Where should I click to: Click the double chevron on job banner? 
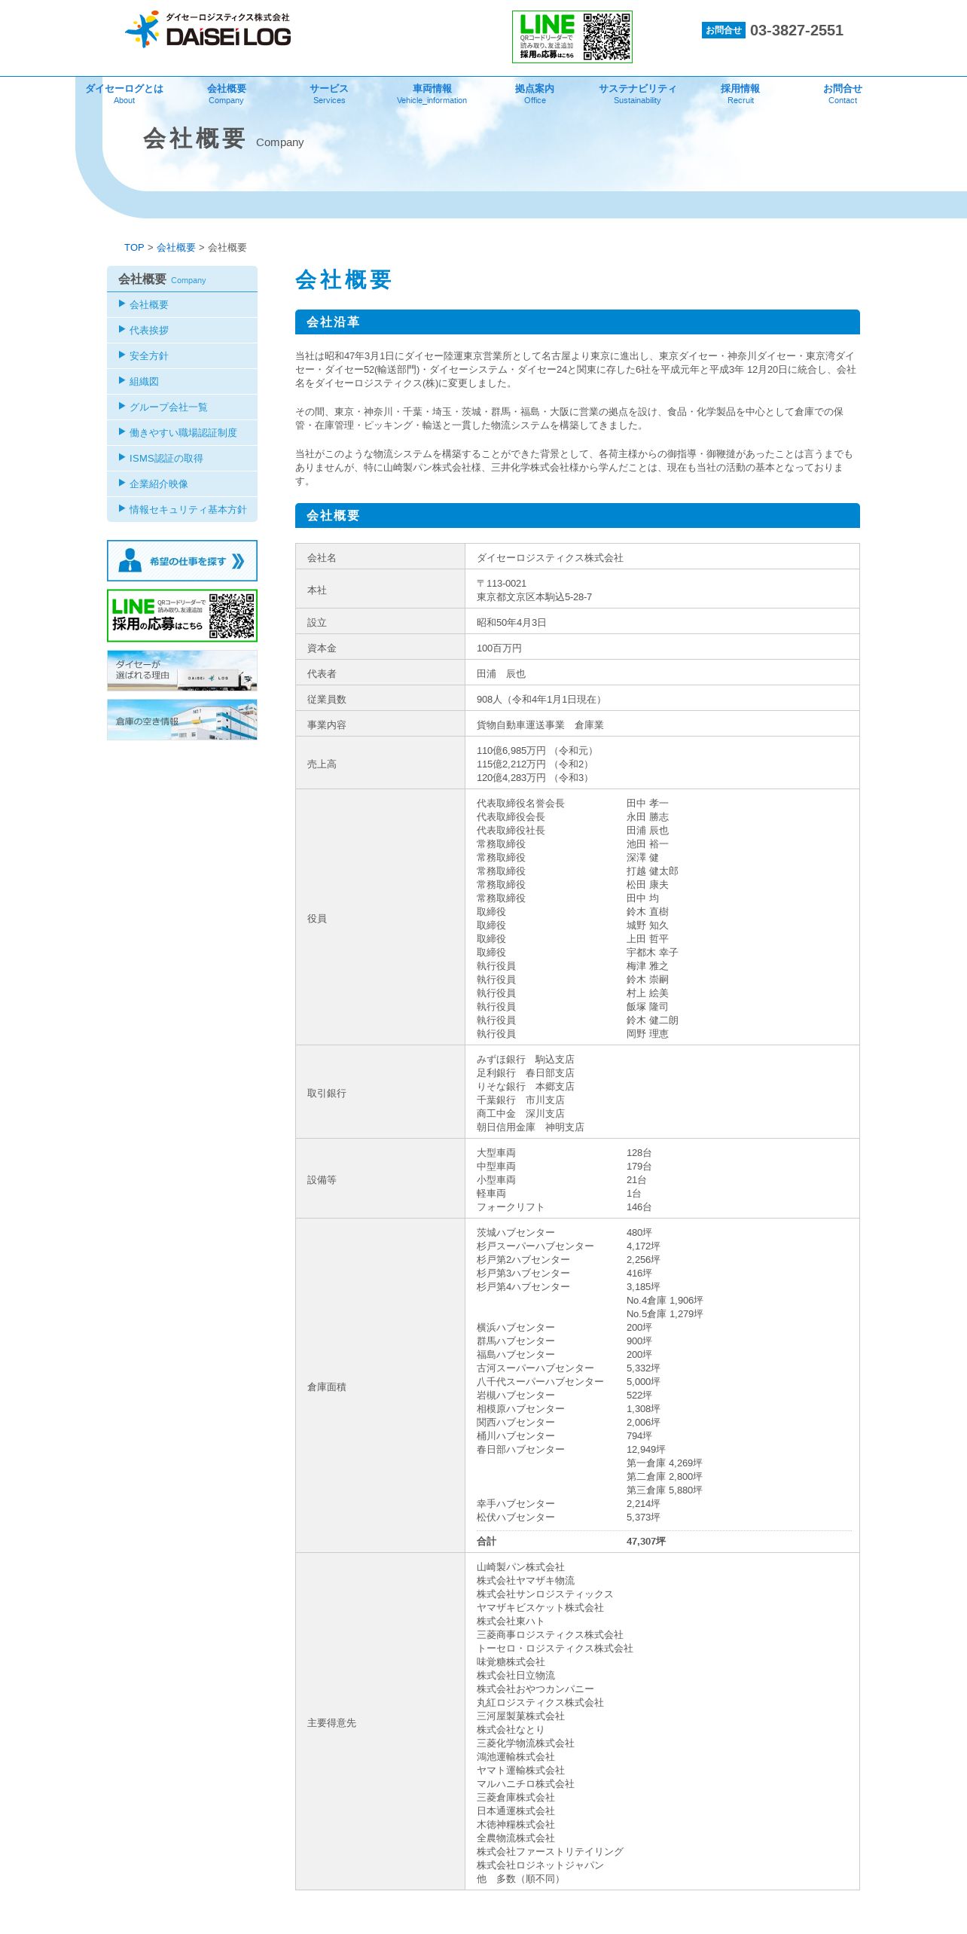click(x=238, y=561)
